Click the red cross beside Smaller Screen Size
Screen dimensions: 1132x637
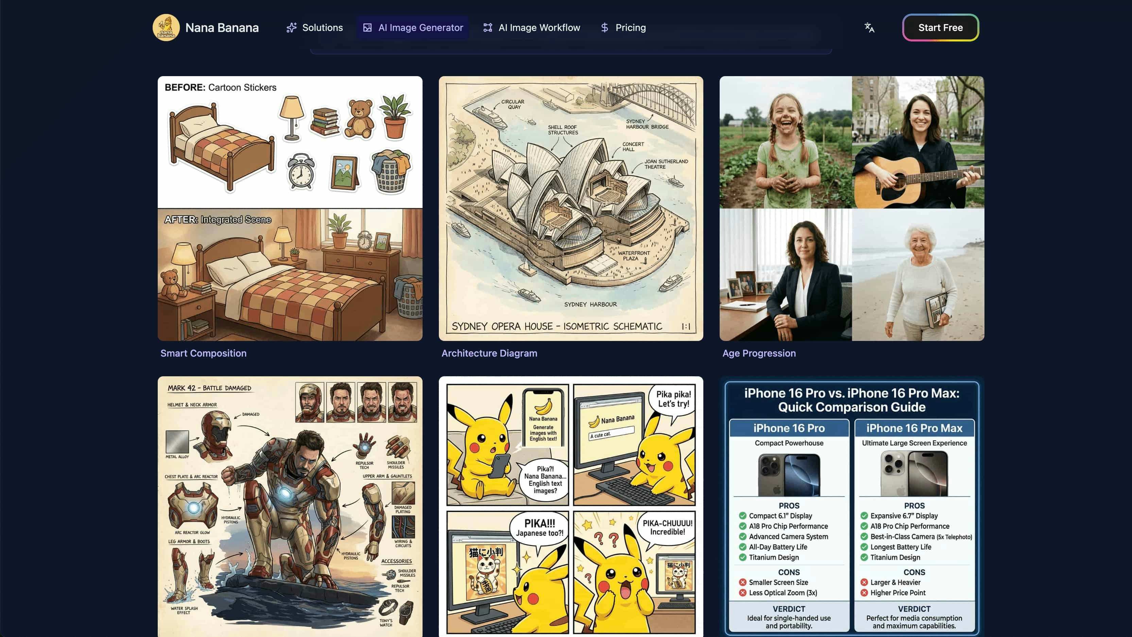click(743, 582)
